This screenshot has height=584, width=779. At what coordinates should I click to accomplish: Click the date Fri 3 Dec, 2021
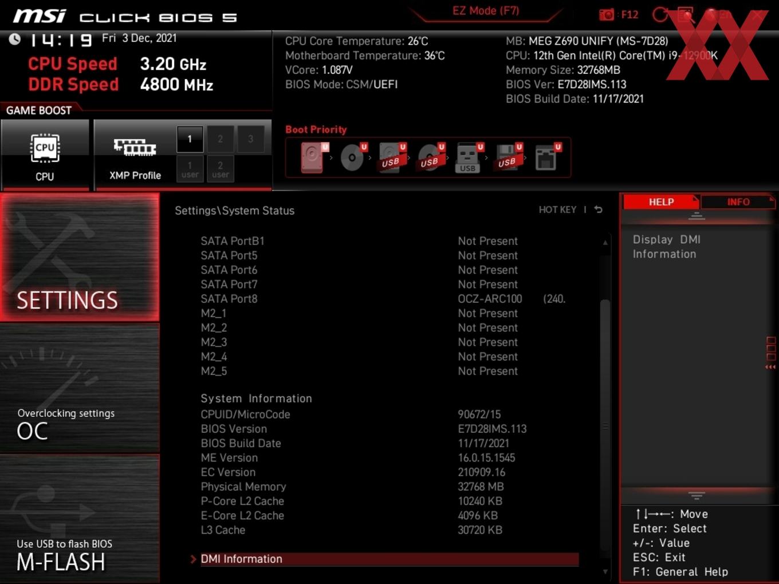pyautogui.click(x=139, y=38)
